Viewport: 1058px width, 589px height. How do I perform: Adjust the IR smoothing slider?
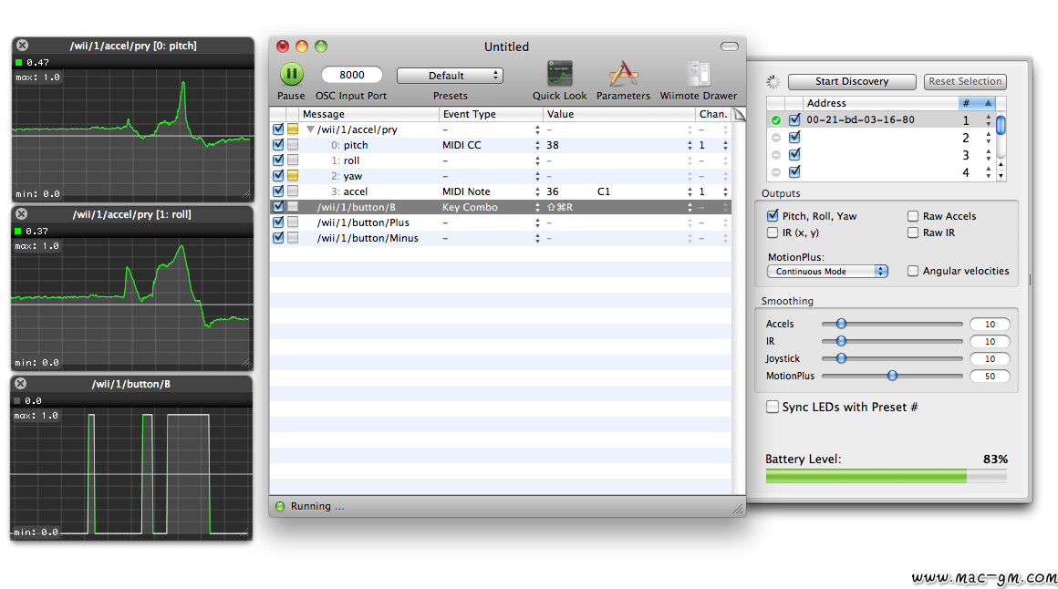[x=842, y=341]
